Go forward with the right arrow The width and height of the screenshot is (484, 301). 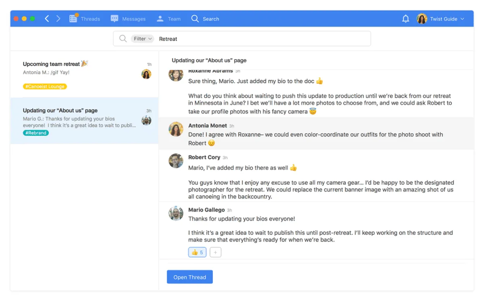[x=58, y=19]
